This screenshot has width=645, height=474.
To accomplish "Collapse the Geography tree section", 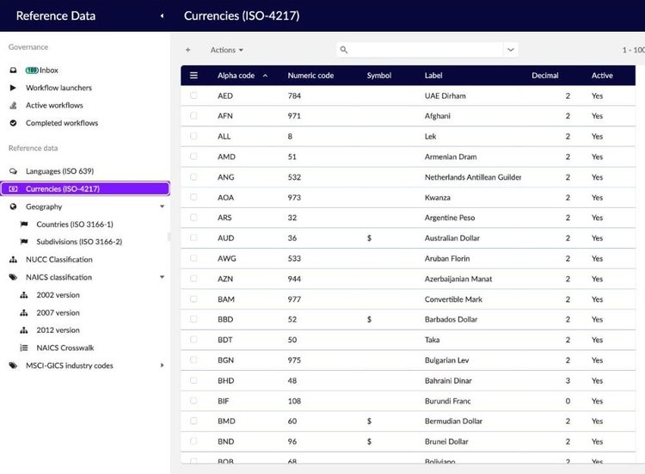I will click(x=162, y=206).
